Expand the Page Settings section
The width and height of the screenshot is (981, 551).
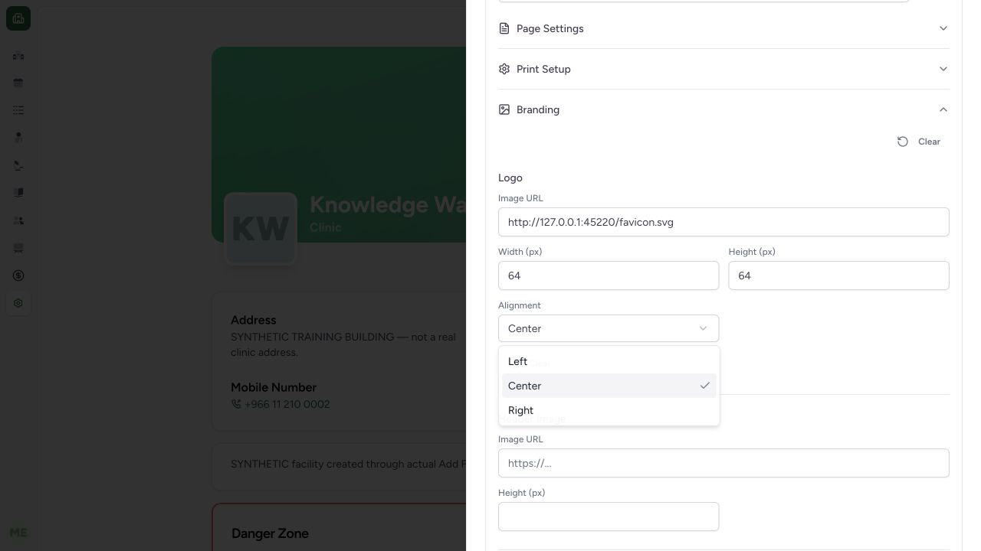[x=723, y=28]
